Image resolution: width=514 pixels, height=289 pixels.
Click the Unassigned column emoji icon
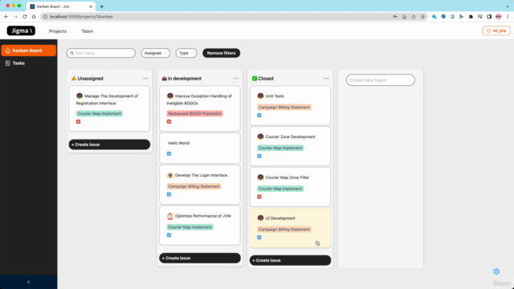pyautogui.click(x=74, y=79)
